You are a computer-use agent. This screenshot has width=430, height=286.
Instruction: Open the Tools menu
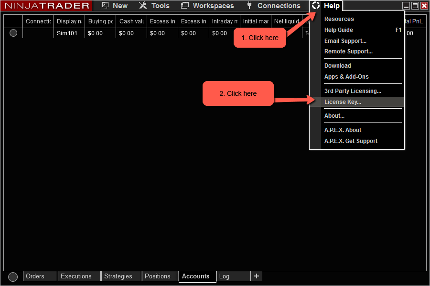point(161,6)
